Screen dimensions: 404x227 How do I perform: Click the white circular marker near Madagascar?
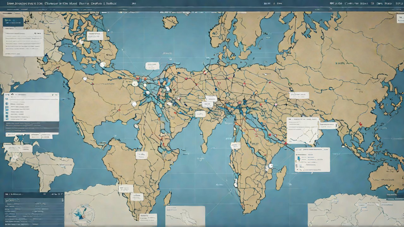270,166
